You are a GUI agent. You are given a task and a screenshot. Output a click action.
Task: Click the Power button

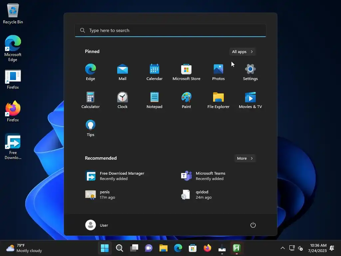coord(253,225)
